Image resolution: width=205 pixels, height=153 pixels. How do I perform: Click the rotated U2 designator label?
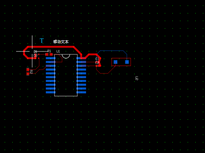[137, 78]
